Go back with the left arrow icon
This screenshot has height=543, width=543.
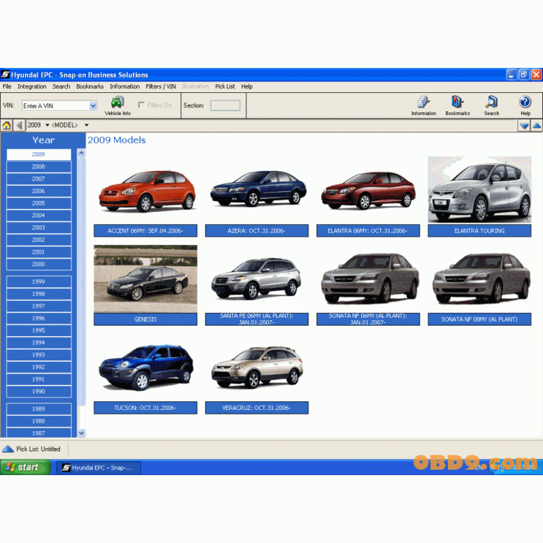(x=19, y=126)
